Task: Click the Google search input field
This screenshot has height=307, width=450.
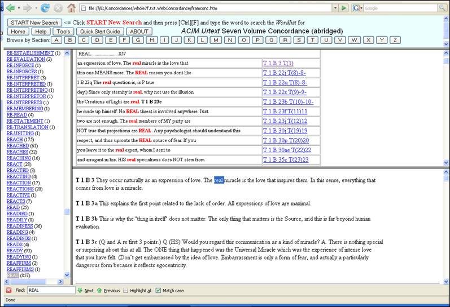Action: [x=401, y=8]
